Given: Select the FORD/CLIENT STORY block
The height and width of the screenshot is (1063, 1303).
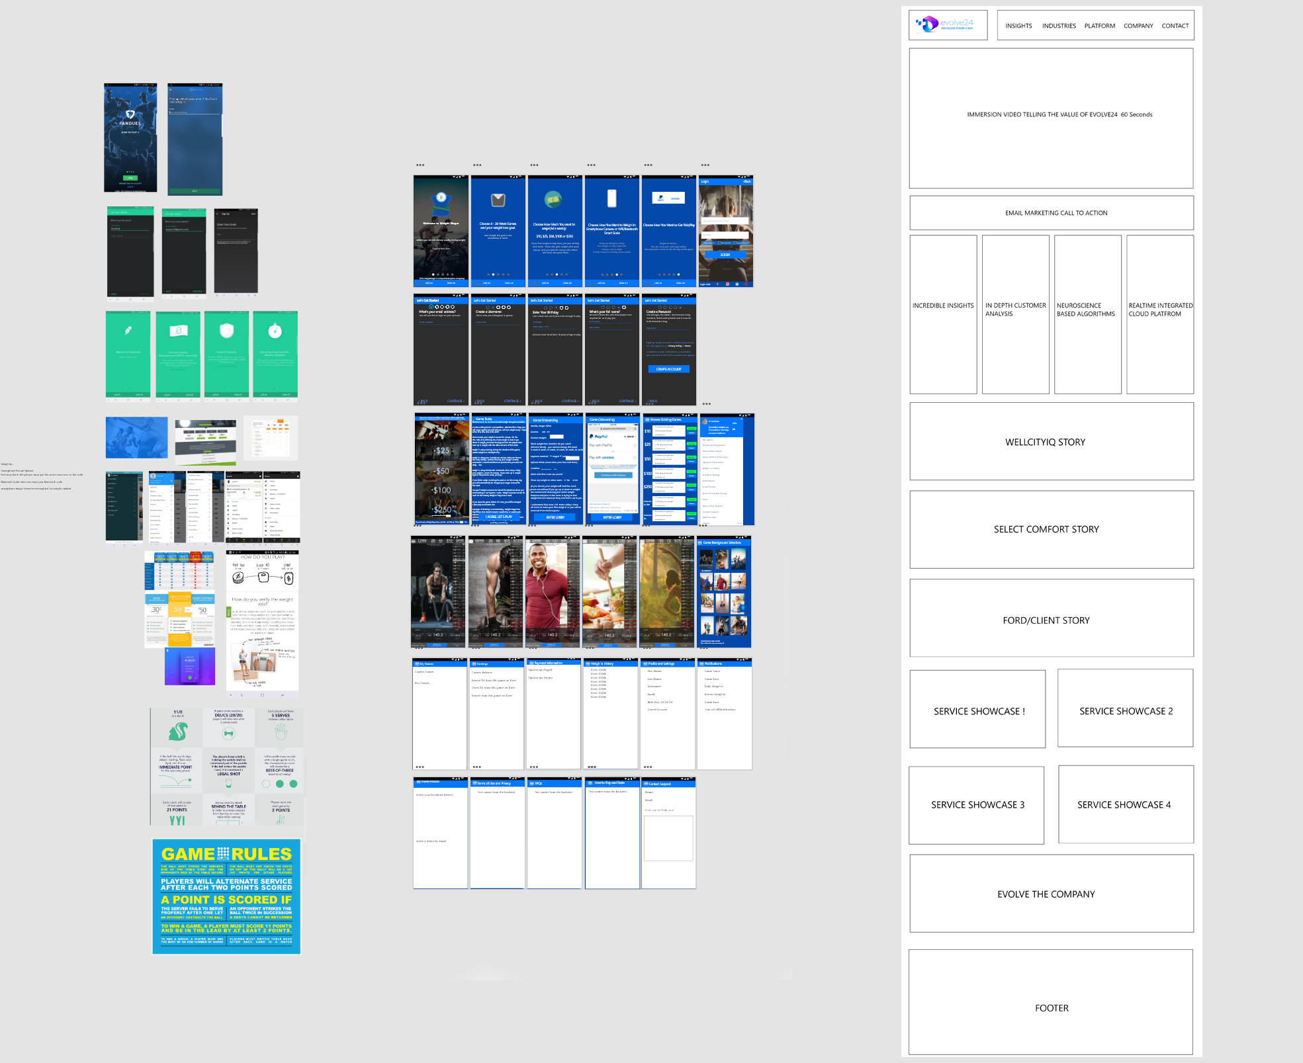Looking at the screenshot, I should click(x=1052, y=618).
